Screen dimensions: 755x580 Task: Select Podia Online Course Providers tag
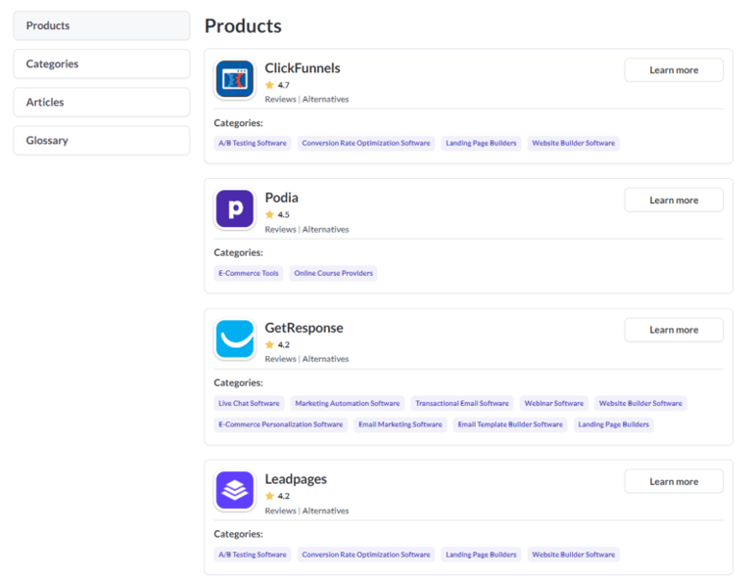pos(333,273)
